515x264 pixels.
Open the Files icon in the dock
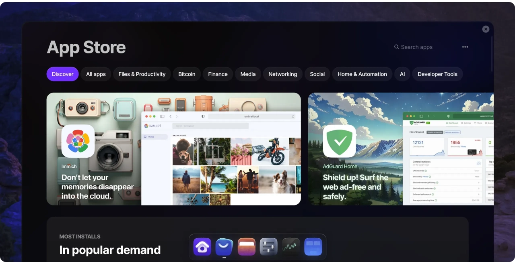tap(246, 247)
